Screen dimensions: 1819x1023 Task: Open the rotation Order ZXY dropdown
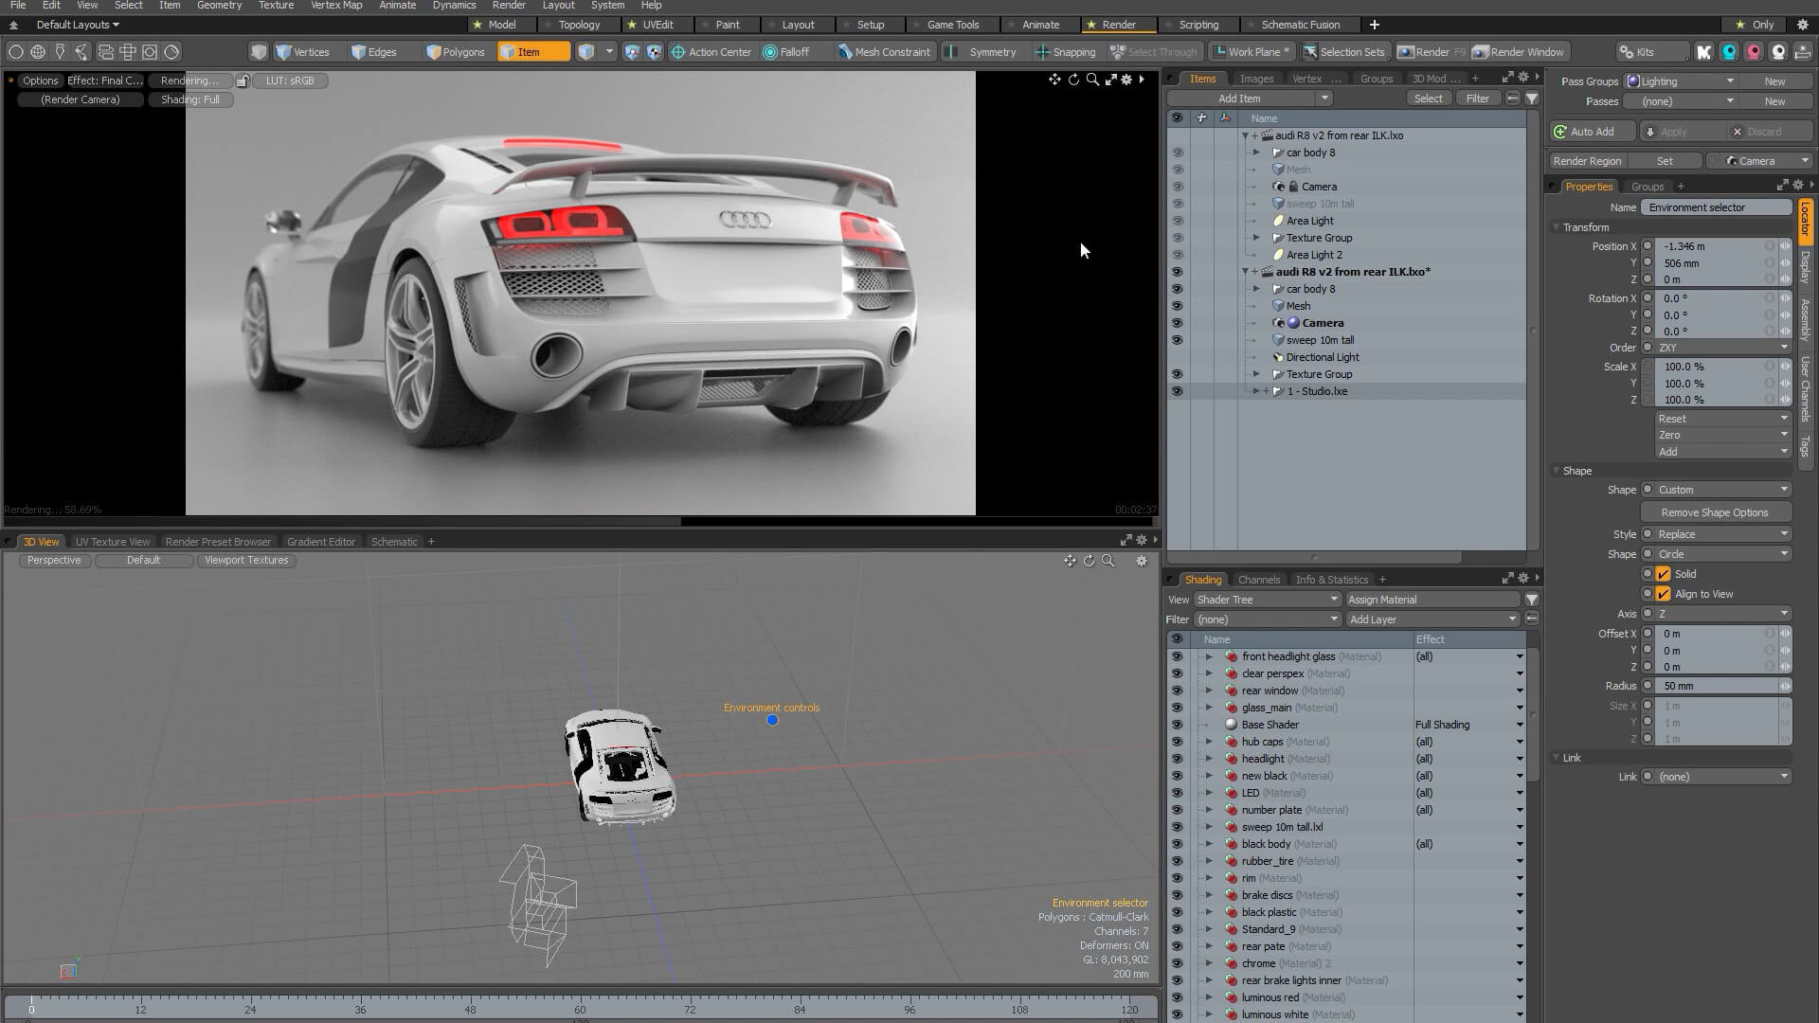1722,348
